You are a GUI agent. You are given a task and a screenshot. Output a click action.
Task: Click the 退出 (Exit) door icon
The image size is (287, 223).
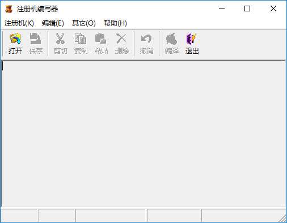[192, 39]
